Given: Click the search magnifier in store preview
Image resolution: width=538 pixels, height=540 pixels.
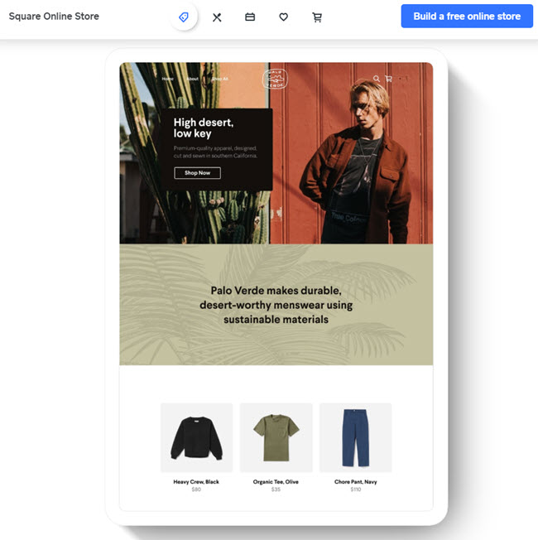Looking at the screenshot, I should click(x=377, y=79).
